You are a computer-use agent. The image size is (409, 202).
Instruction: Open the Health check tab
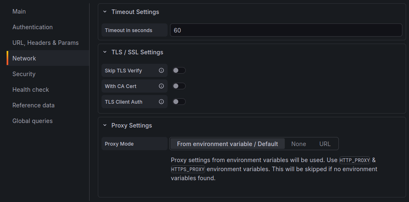[x=31, y=90]
